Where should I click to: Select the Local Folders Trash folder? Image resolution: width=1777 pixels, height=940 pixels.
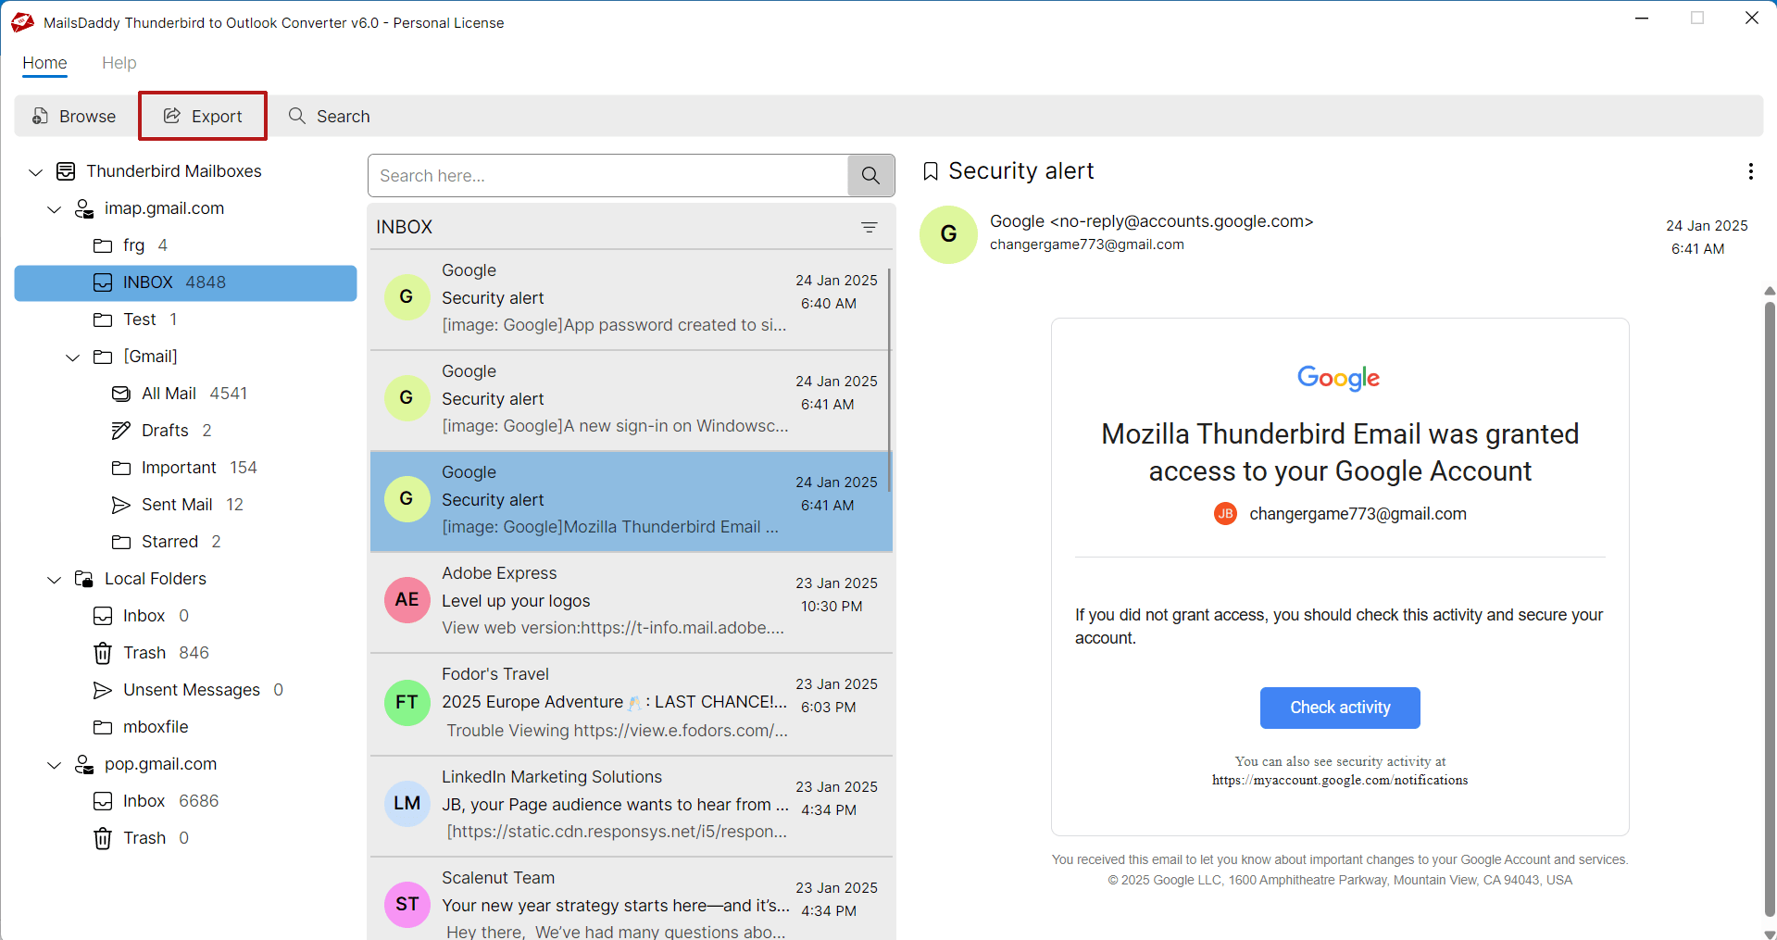(x=145, y=653)
